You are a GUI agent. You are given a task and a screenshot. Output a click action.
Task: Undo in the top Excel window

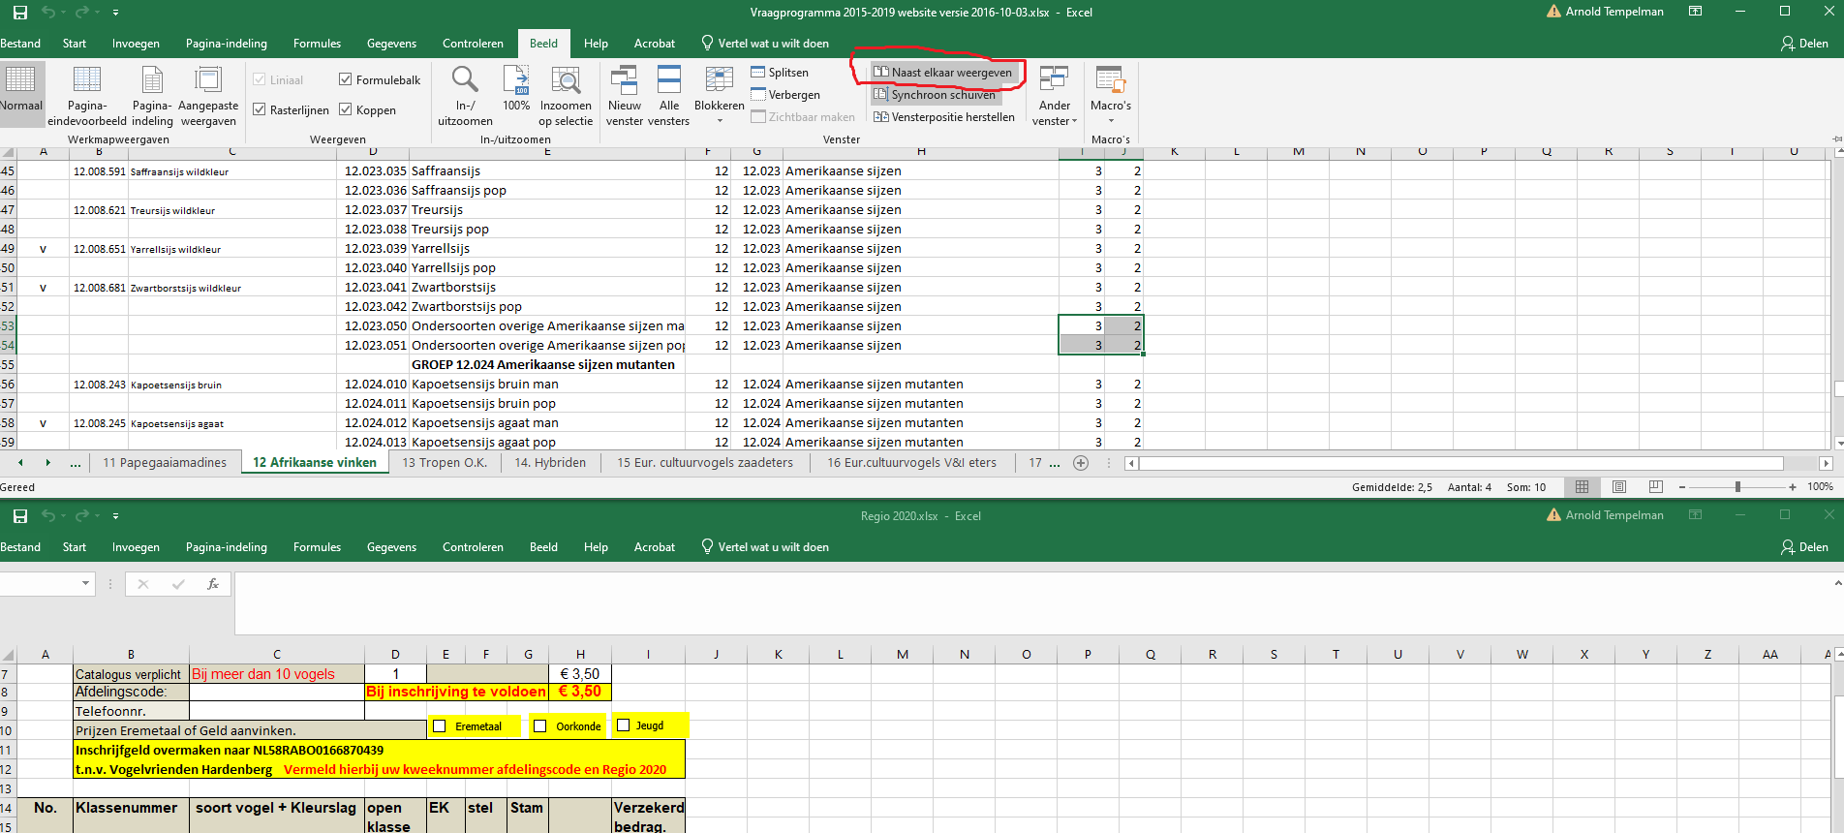tap(48, 13)
